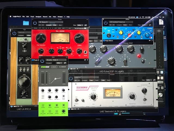Open the Manual preset dropdown in LA-2A window
This screenshot has width=174, height=131.
[x=86, y=77]
